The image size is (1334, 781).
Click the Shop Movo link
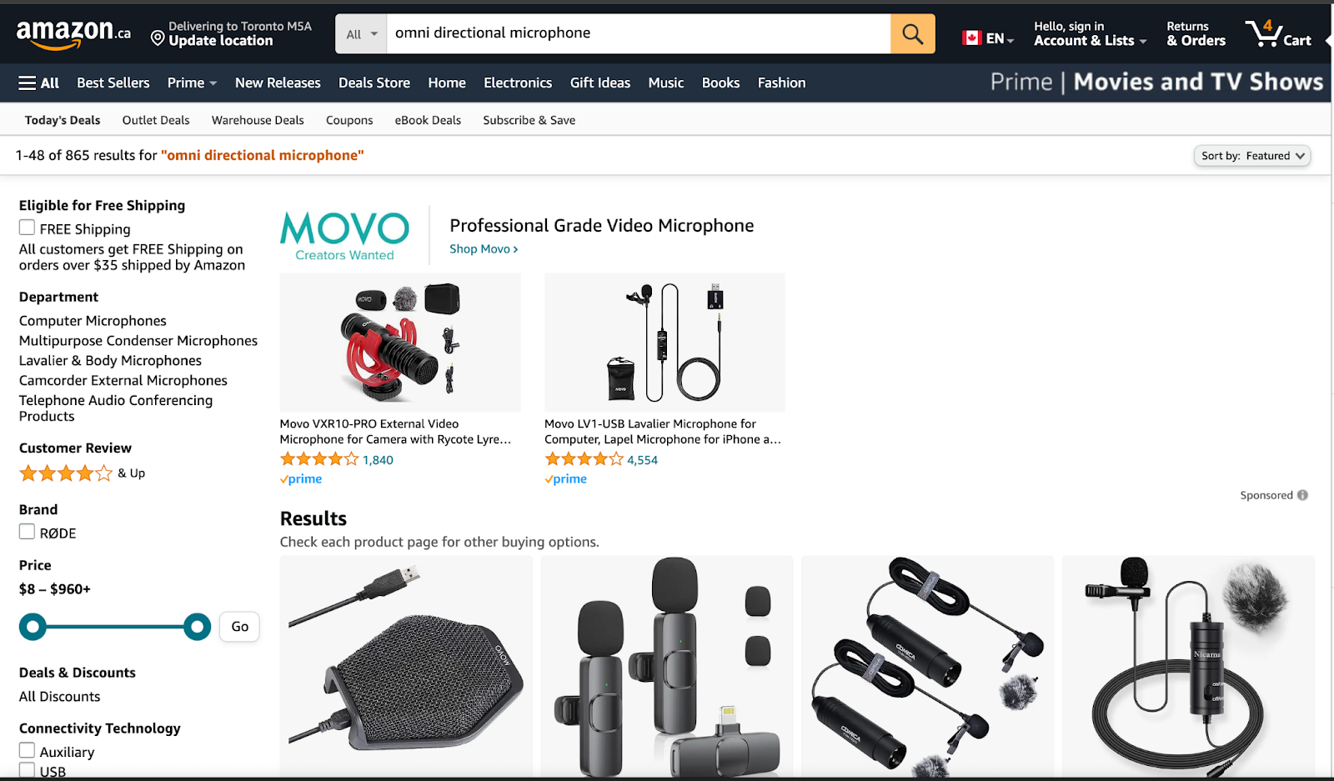coord(484,249)
